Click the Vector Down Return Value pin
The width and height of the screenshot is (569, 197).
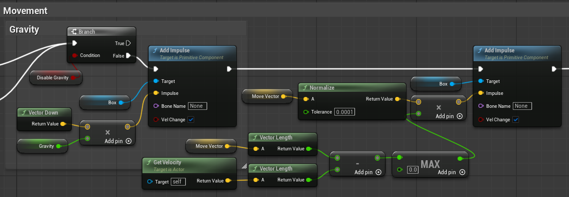(63, 123)
